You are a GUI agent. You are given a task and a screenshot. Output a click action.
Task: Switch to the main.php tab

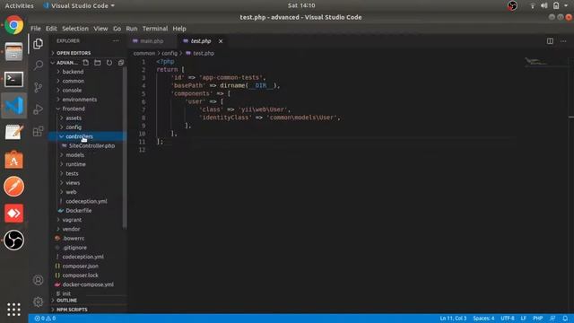coord(152,41)
